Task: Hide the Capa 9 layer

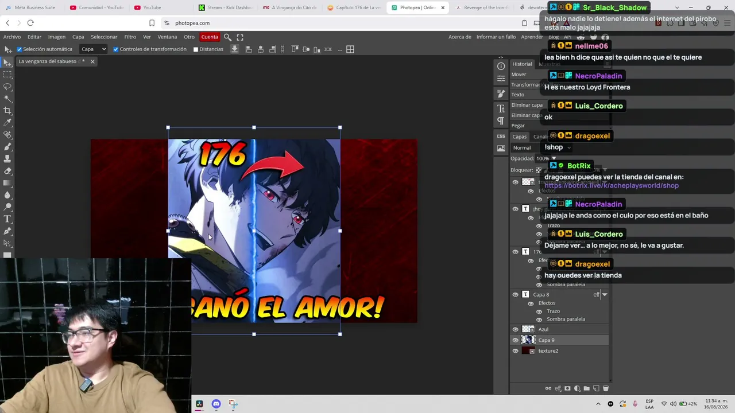Action: [x=515, y=340]
